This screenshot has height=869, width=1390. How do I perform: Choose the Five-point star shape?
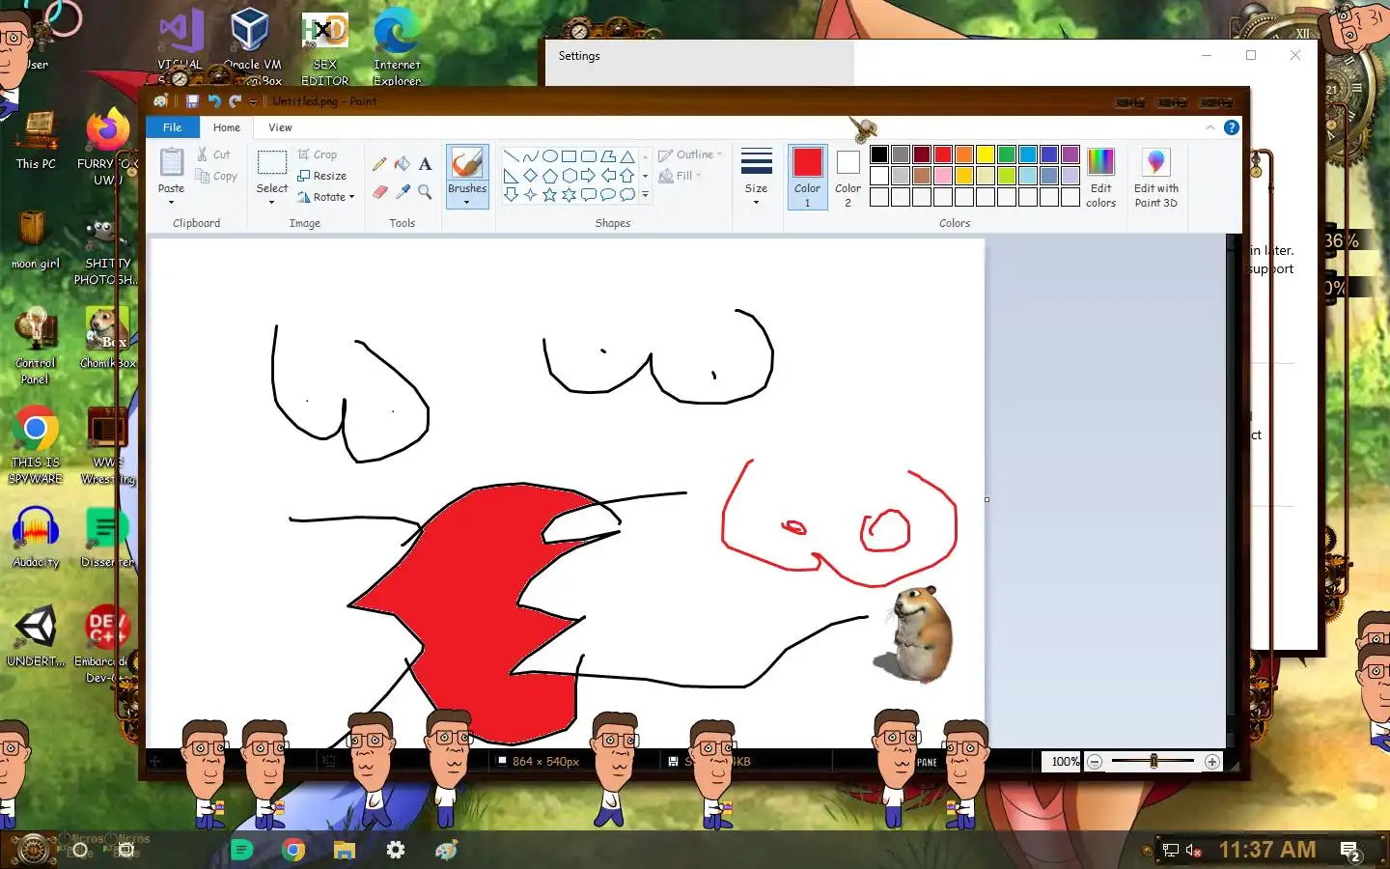pyautogui.click(x=549, y=195)
